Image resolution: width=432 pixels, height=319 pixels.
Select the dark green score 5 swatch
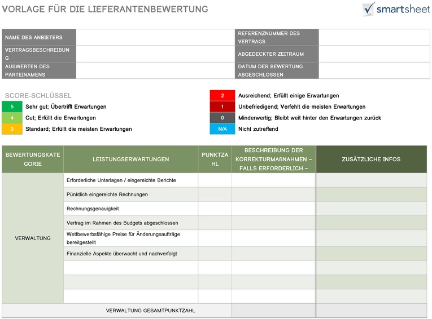click(12, 107)
